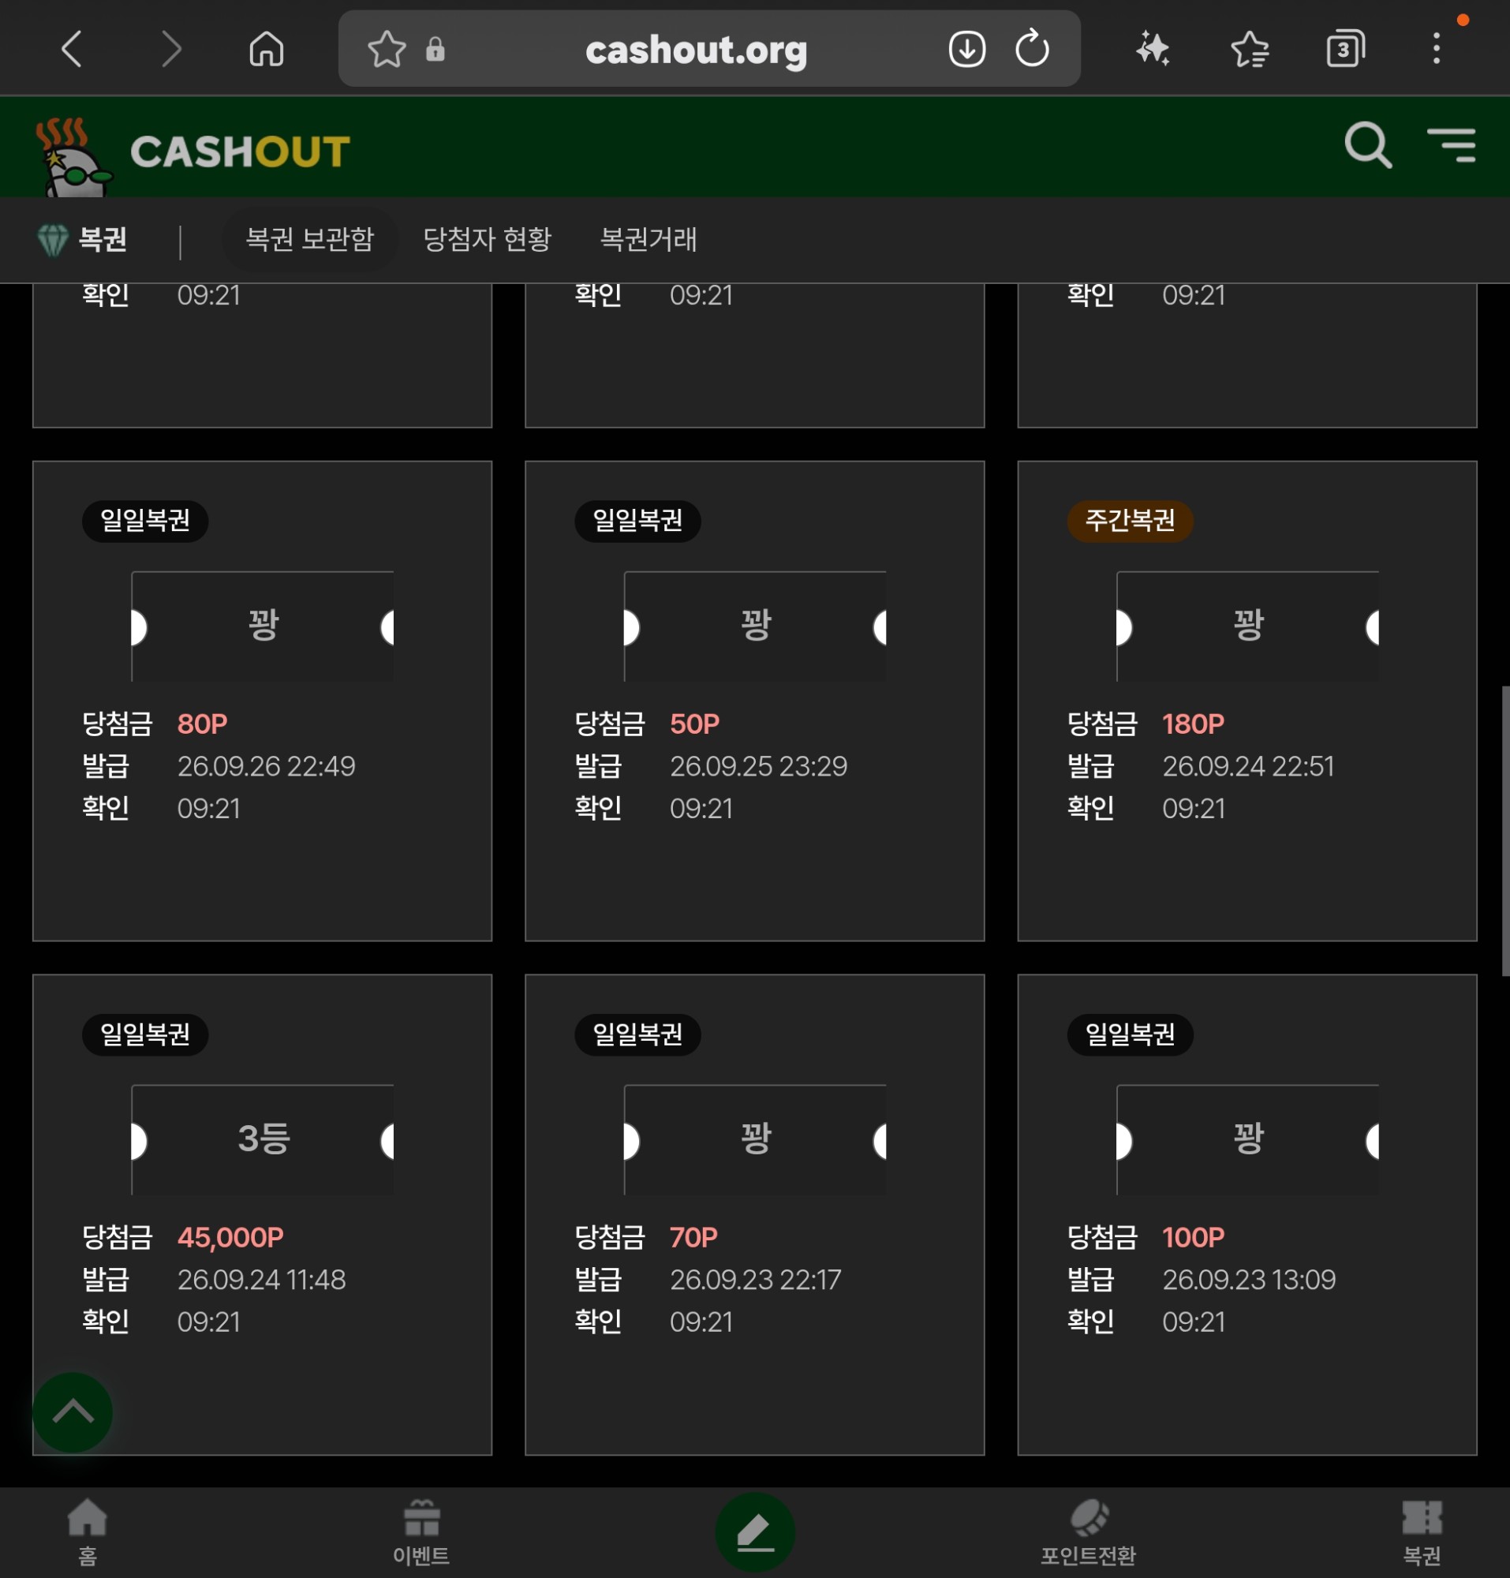The height and width of the screenshot is (1578, 1510).
Task: Switch to the 복권 보관함 tab
Action: 310,239
